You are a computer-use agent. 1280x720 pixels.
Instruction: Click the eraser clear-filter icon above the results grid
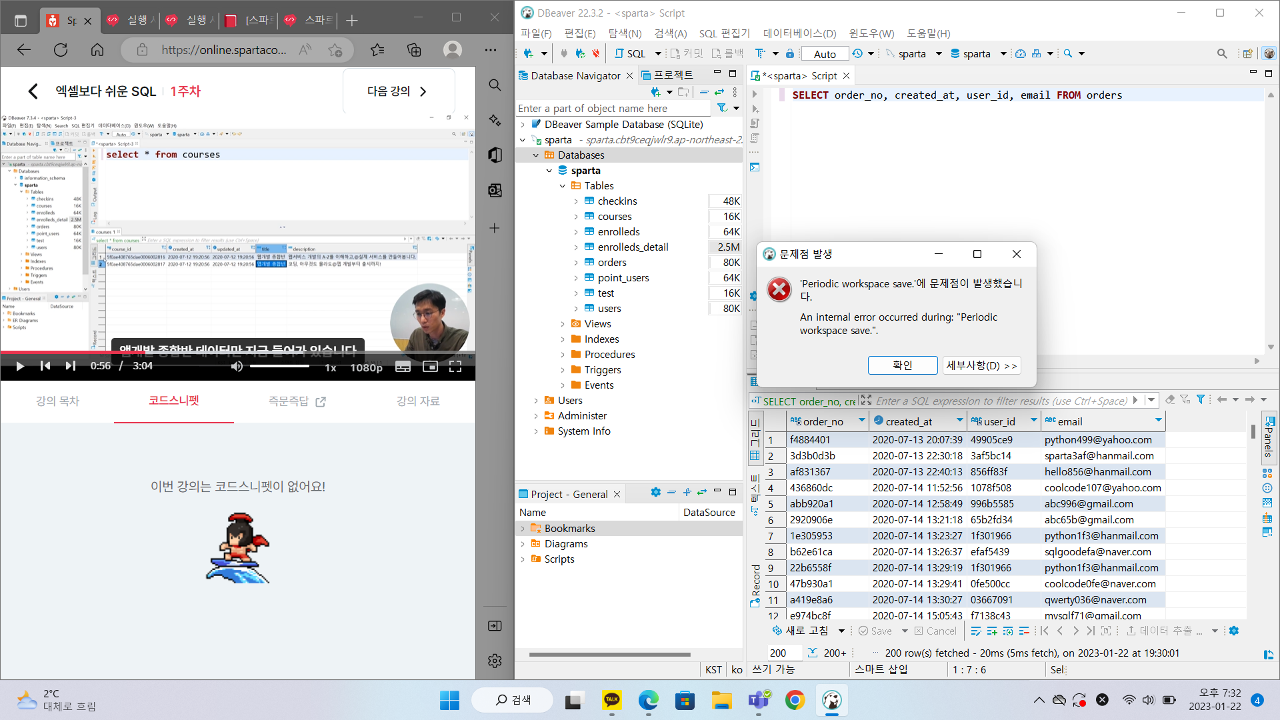pyautogui.click(x=1170, y=399)
